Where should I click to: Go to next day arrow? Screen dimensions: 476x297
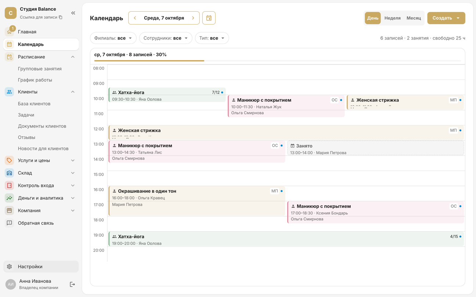tap(193, 18)
